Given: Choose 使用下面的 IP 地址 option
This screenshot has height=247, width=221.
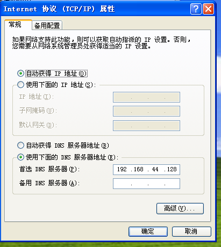Looking at the screenshot, I should click(x=20, y=85).
